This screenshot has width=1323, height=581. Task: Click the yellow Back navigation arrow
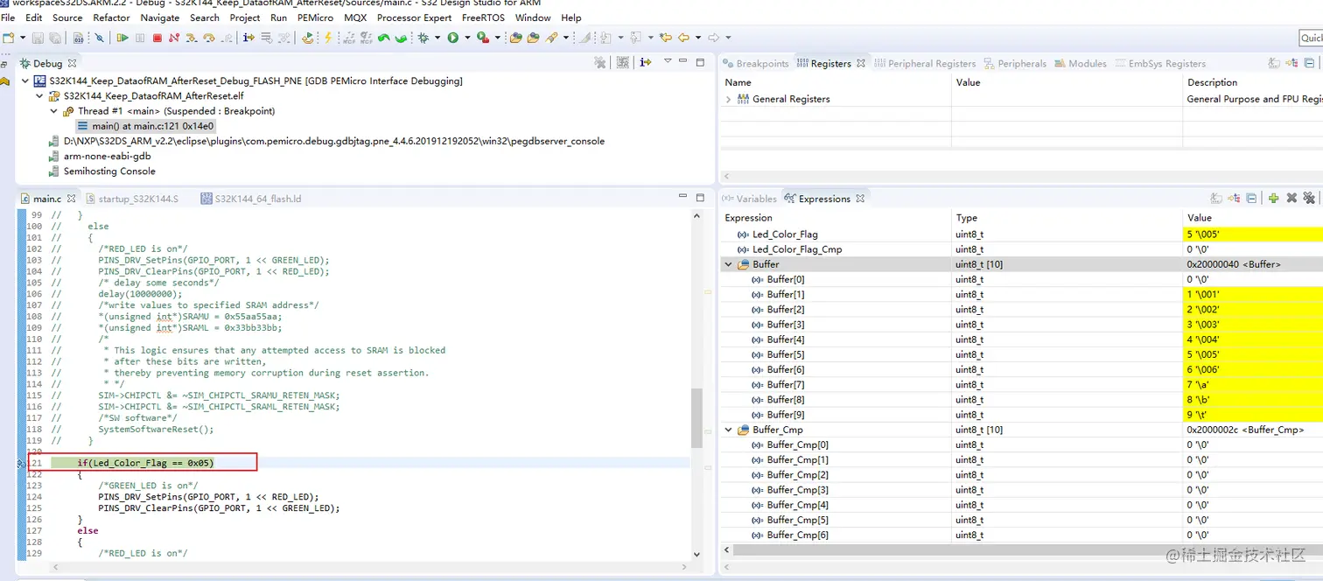click(683, 38)
